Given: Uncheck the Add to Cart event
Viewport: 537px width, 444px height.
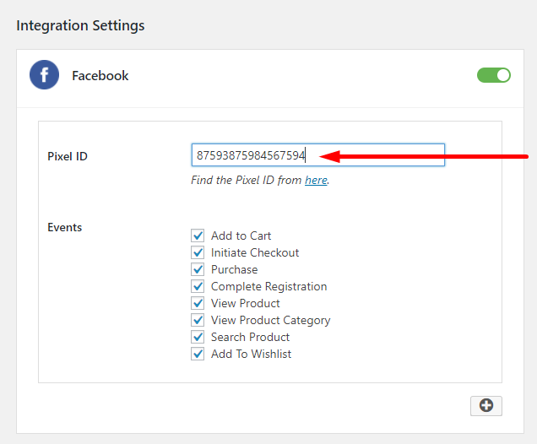Looking at the screenshot, I should pyautogui.click(x=198, y=236).
